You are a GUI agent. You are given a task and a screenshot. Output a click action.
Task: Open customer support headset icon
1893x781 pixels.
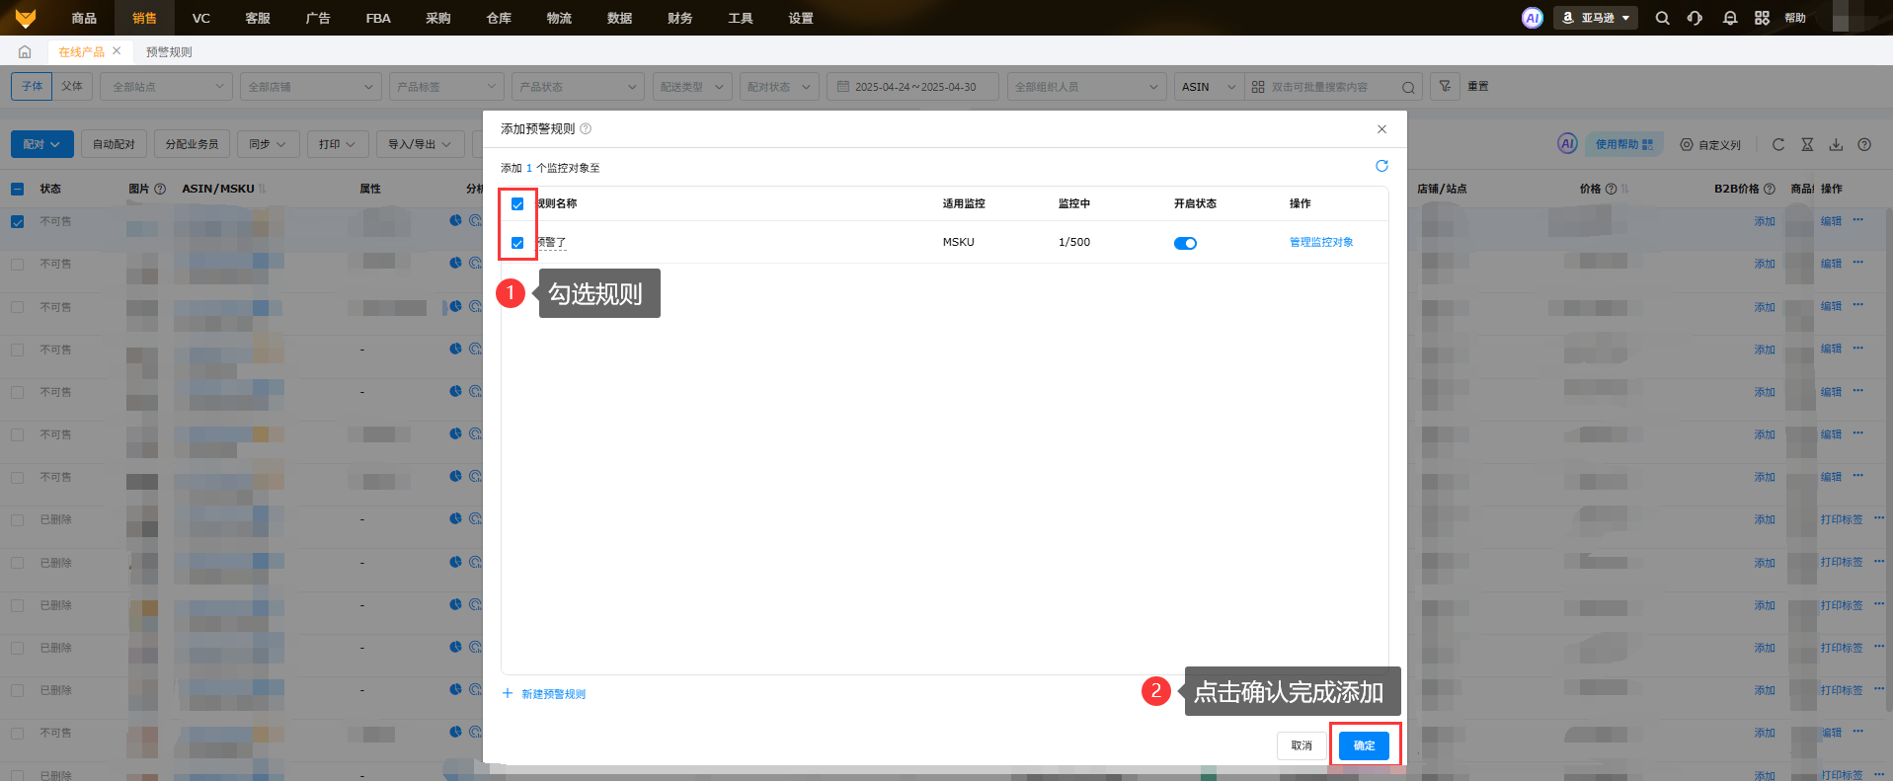coord(1695,18)
